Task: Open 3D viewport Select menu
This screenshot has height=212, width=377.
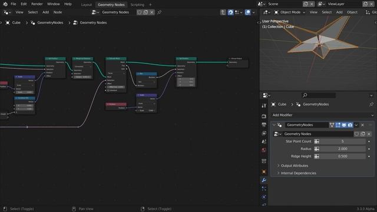Action: click(327, 12)
